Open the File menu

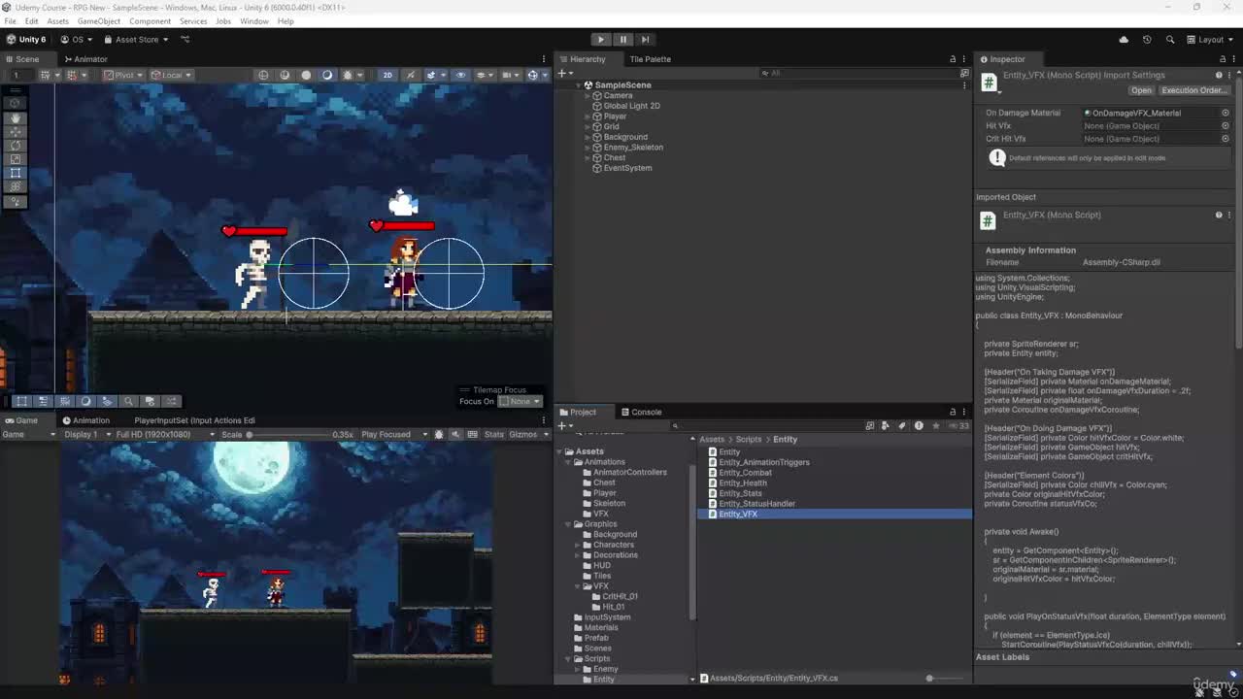click(x=10, y=21)
